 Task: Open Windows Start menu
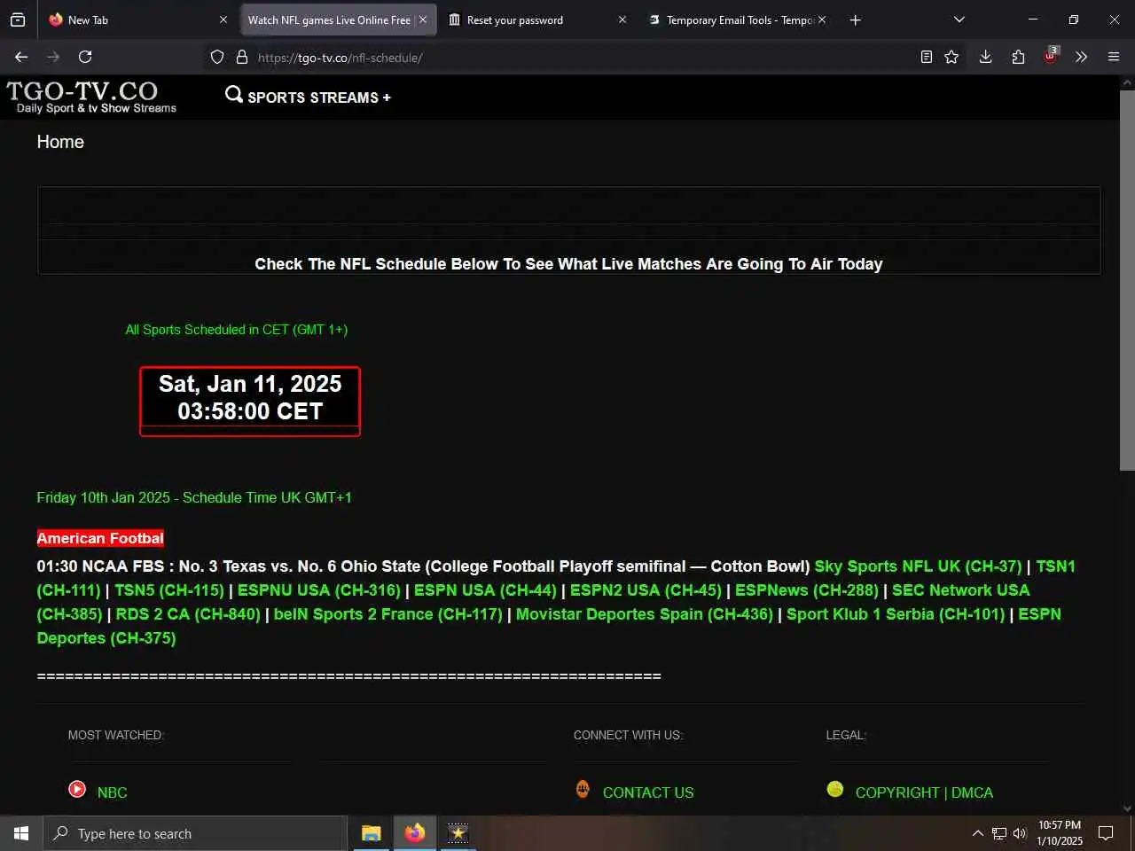(x=21, y=833)
